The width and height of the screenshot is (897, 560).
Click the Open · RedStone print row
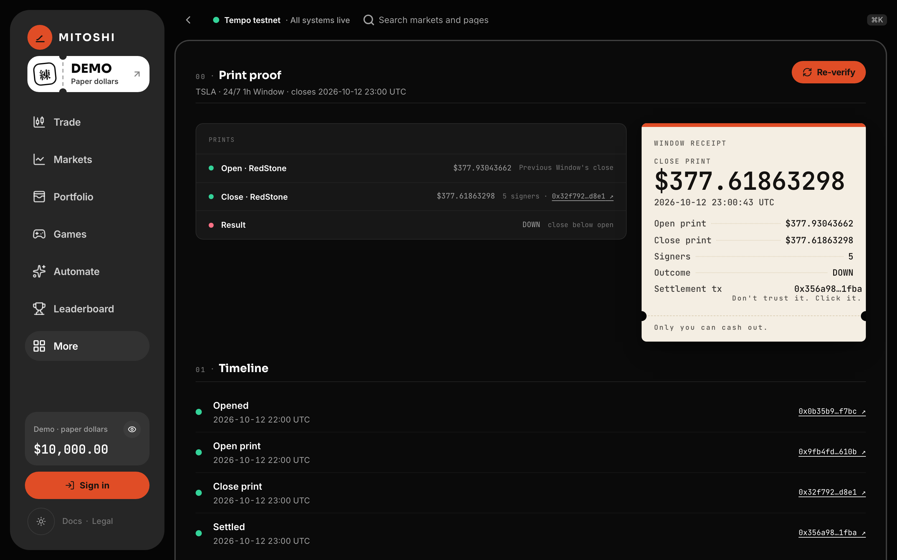(411, 168)
